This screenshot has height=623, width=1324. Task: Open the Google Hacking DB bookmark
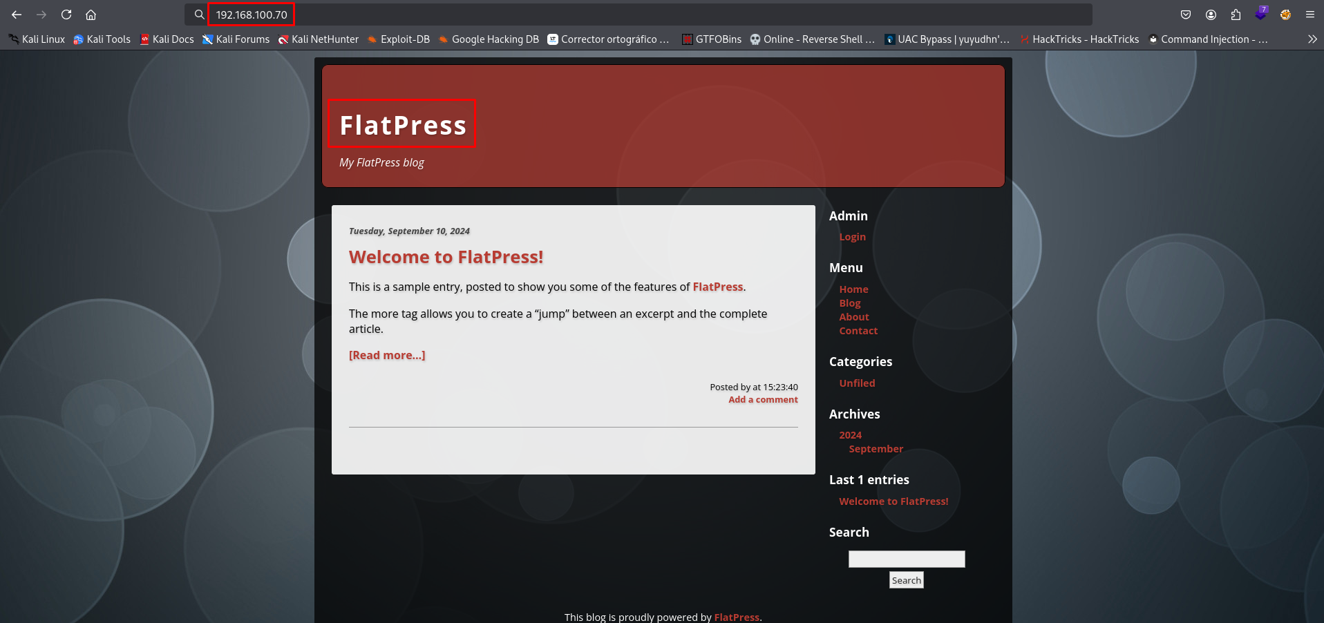489,39
